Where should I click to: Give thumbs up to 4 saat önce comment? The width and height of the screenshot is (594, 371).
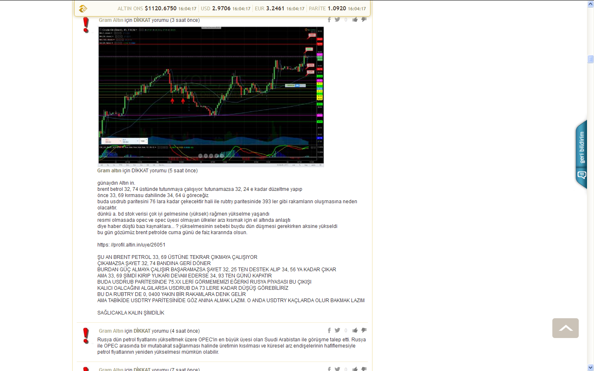tap(355, 330)
